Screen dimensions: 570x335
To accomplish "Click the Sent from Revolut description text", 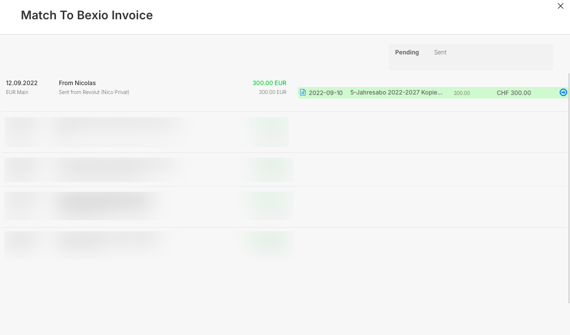I will click(94, 92).
